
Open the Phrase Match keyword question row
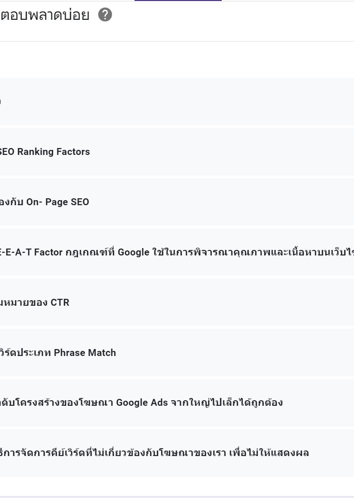pyautogui.click(x=177, y=353)
